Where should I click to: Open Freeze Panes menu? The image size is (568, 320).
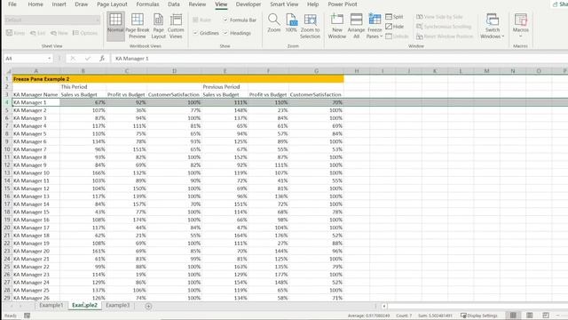click(375, 26)
